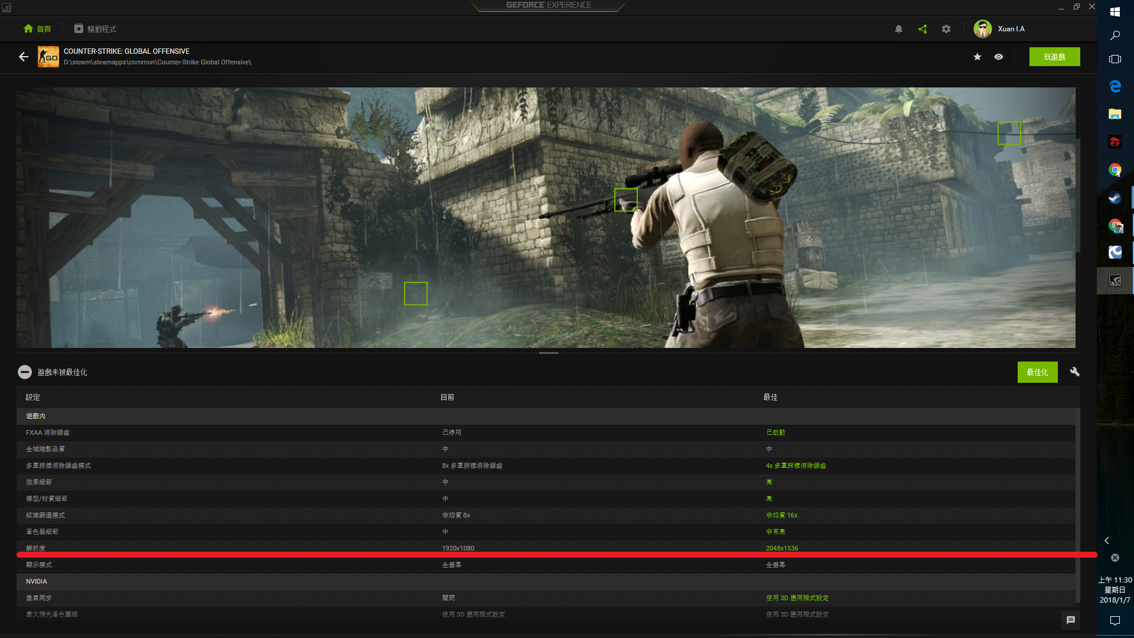
Task: Select the 垂直同步 setting row
Action: tap(546, 598)
